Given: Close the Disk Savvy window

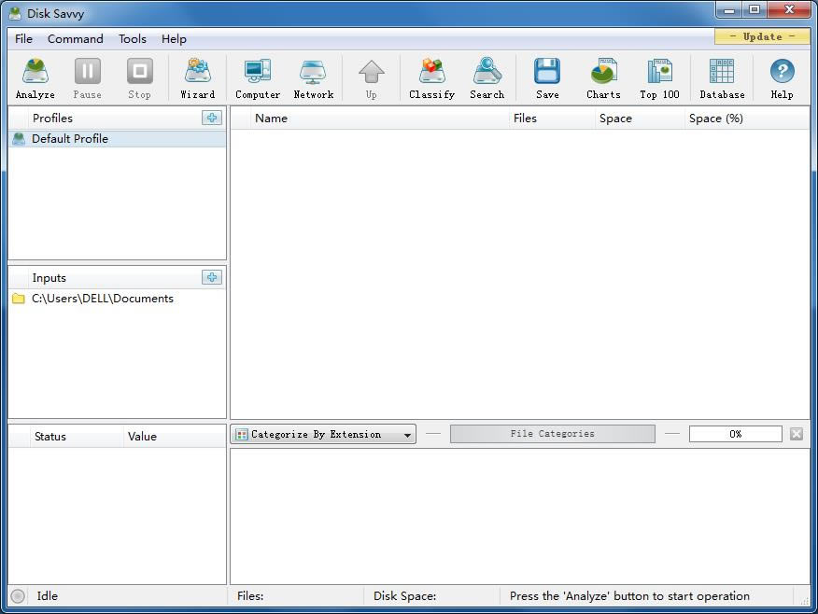Looking at the screenshot, I should (790, 10).
